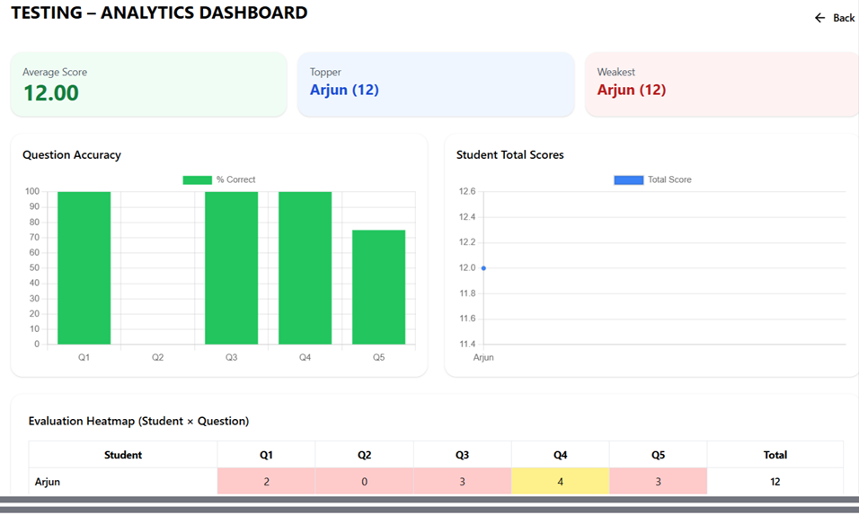The width and height of the screenshot is (859, 515).
Task: Click Arjun's data point in Total Scores chart
Action: pyautogui.click(x=483, y=268)
